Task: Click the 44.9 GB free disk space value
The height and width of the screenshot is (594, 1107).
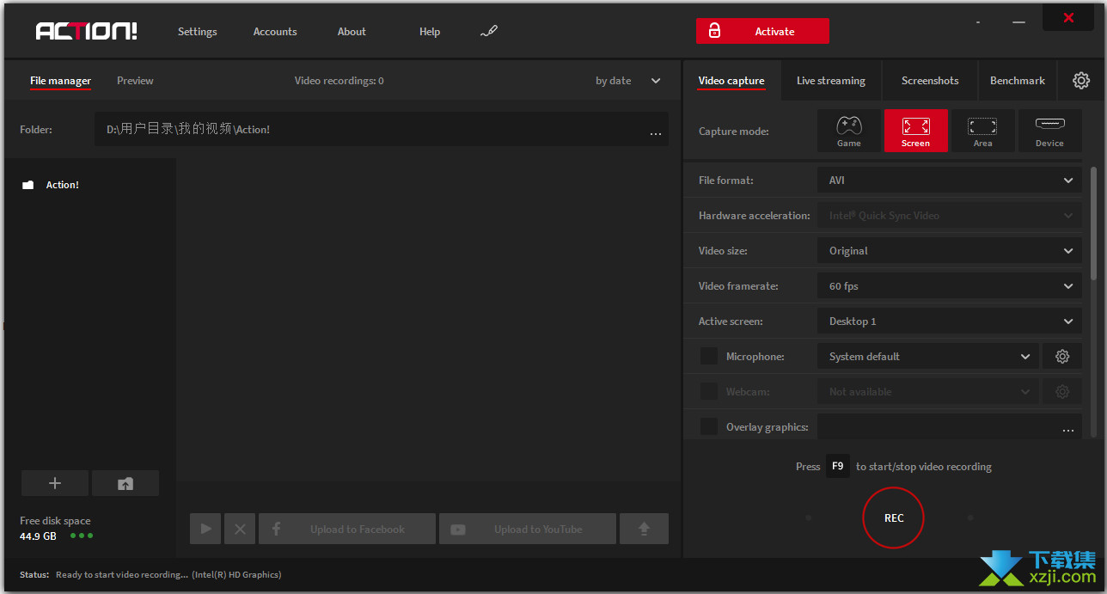Action: click(x=38, y=536)
